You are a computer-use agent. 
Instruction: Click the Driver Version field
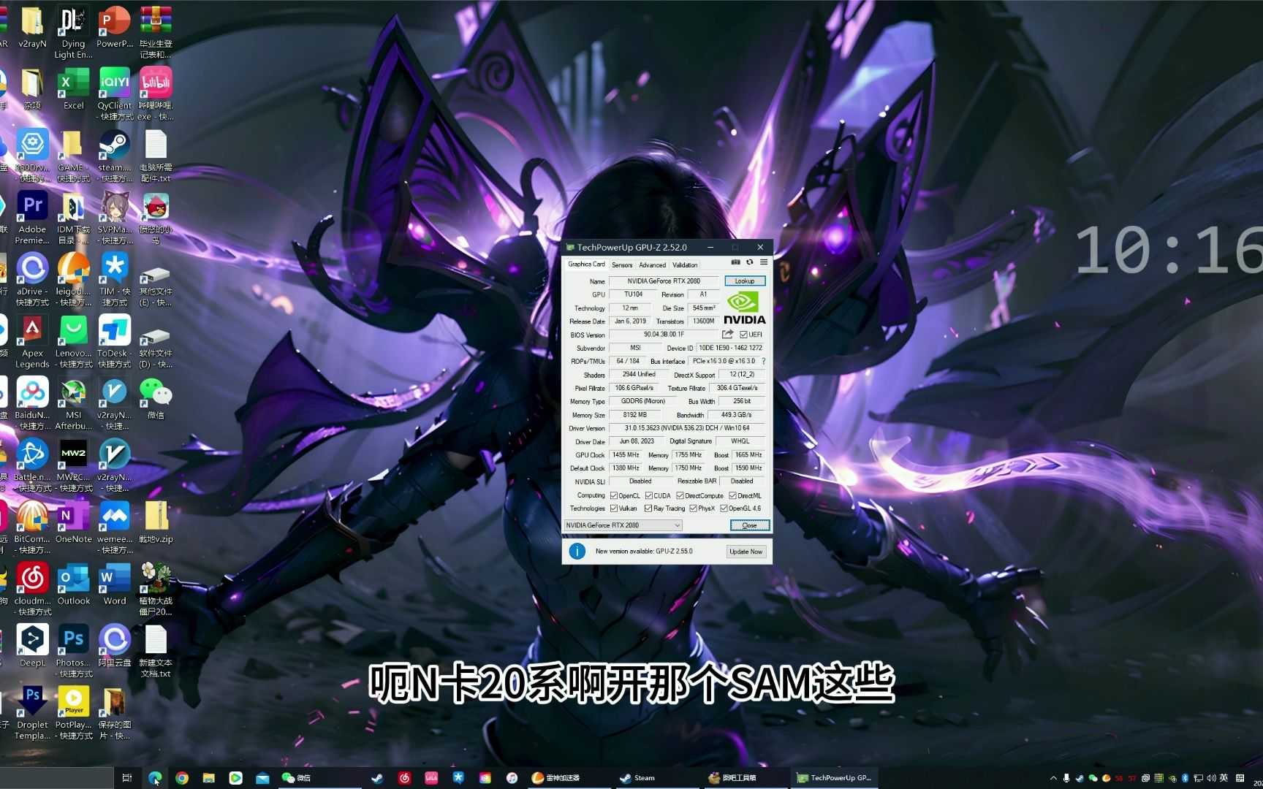tap(687, 428)
